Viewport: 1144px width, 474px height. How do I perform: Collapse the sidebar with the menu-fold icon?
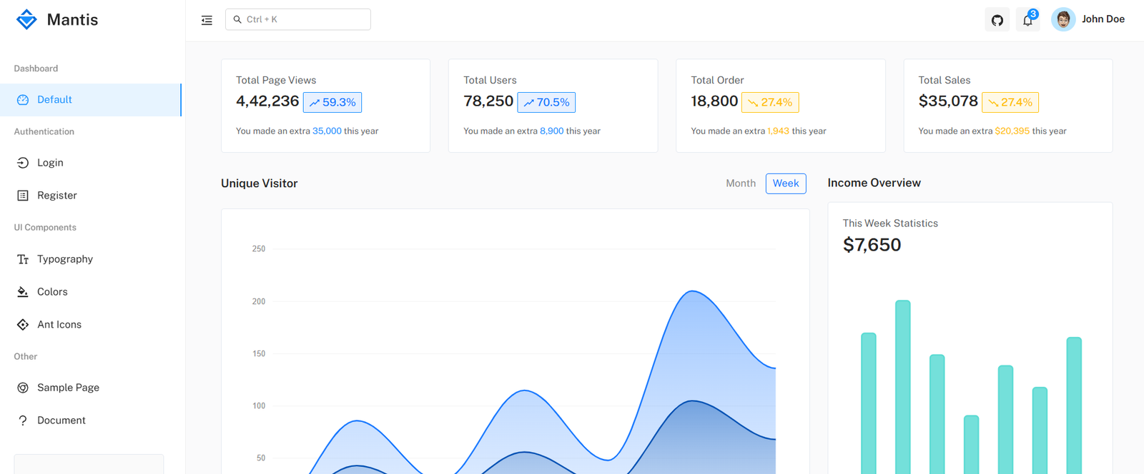tap(207, 20)
